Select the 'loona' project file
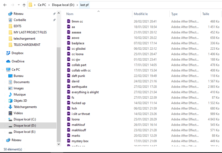The width and height of the screenshot is (222, 153). coord(76,119)
